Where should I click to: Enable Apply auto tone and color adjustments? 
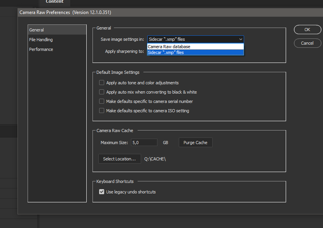coord(101,83)
